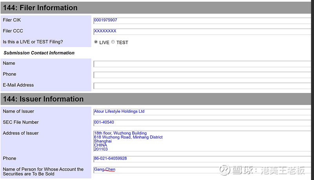
Task: Click the issuer Phone number field
Action: (x=202, y=159)
